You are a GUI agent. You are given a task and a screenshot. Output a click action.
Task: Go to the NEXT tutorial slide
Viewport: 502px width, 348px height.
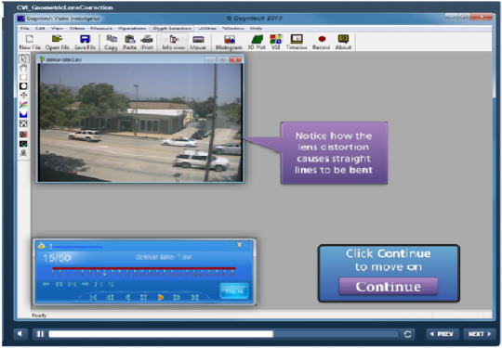click(x=479, y=334)
